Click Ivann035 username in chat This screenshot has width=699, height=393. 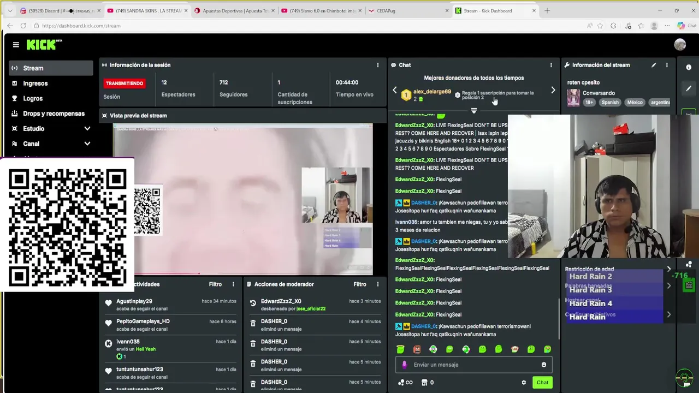pyautogui.click(x=406, y=222)
